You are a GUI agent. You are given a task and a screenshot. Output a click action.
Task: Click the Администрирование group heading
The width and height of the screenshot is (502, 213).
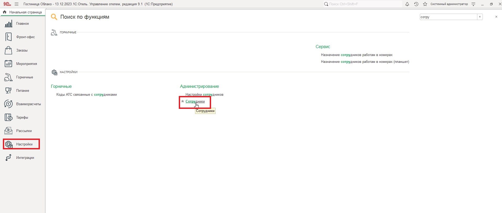[x=200, y=86]
